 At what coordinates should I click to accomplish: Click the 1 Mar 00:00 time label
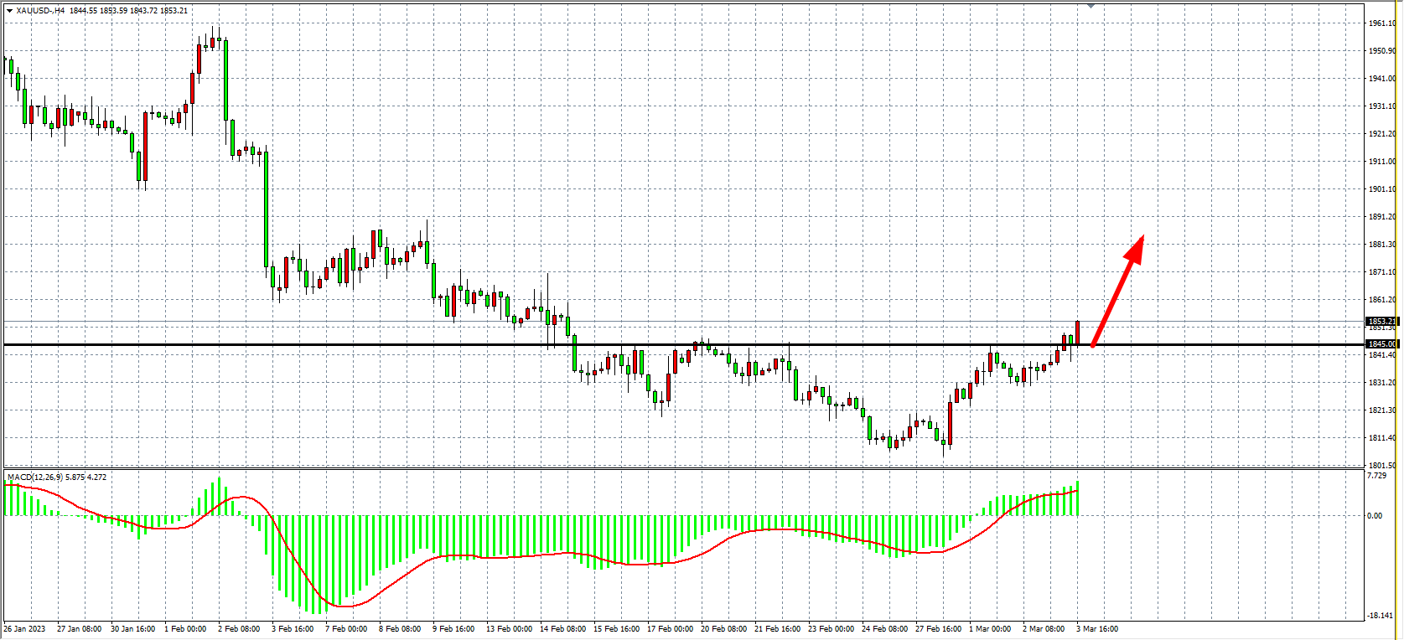(989, 629)
